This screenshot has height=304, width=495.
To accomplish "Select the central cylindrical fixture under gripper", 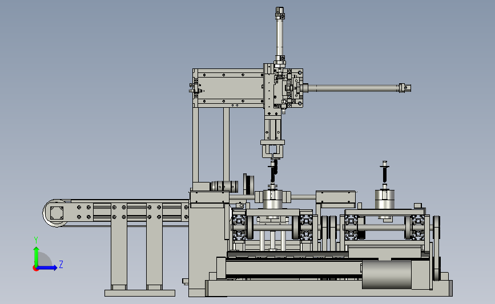I will coord(272,199).
